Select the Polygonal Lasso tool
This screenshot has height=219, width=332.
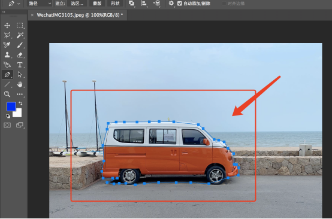7,35
